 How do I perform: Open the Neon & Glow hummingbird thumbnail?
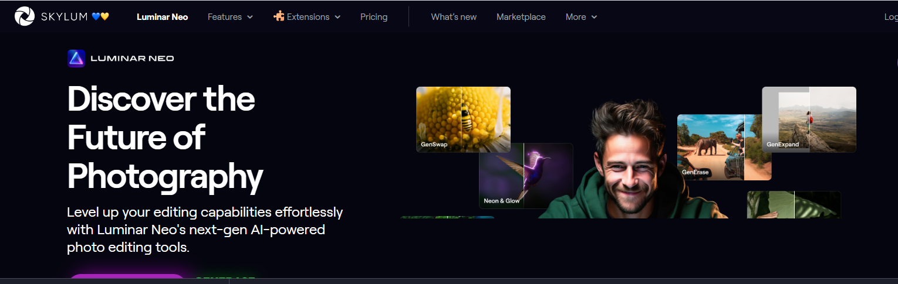click(x=526, y=176)
